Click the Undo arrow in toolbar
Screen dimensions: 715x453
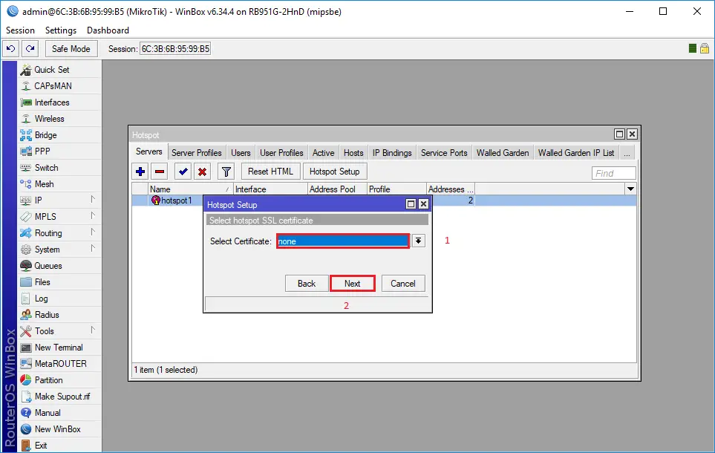pyautogui.click(x=11, y=49)
